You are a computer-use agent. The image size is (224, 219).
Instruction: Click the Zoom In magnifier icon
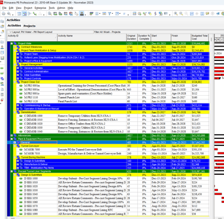click(x=176, y=14)
